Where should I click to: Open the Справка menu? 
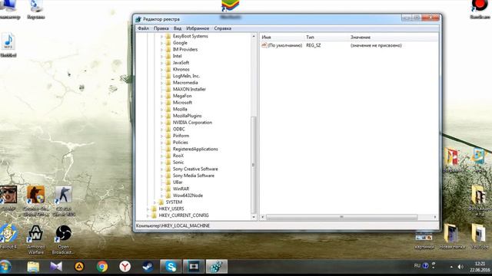[222, 28]
